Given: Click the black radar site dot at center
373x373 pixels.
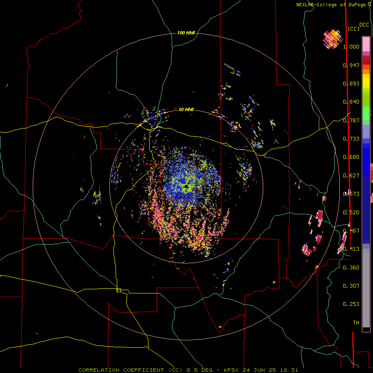Looking at the screenshot, I should tap(186, 186).
